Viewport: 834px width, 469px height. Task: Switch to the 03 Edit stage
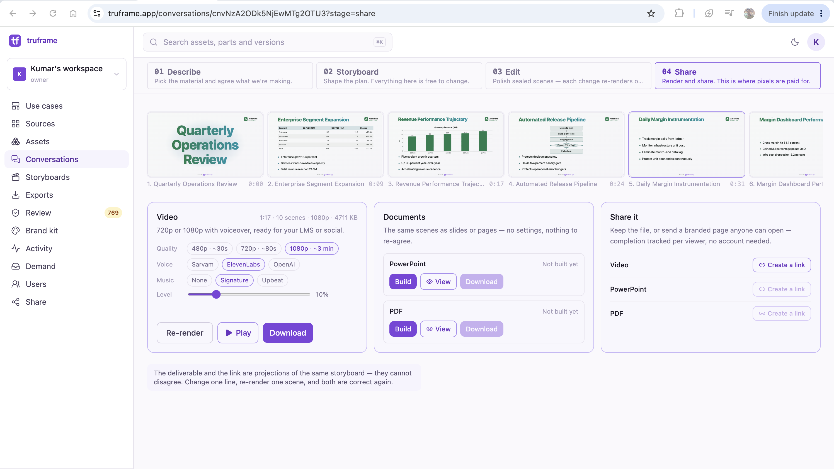tap(568, 76)
